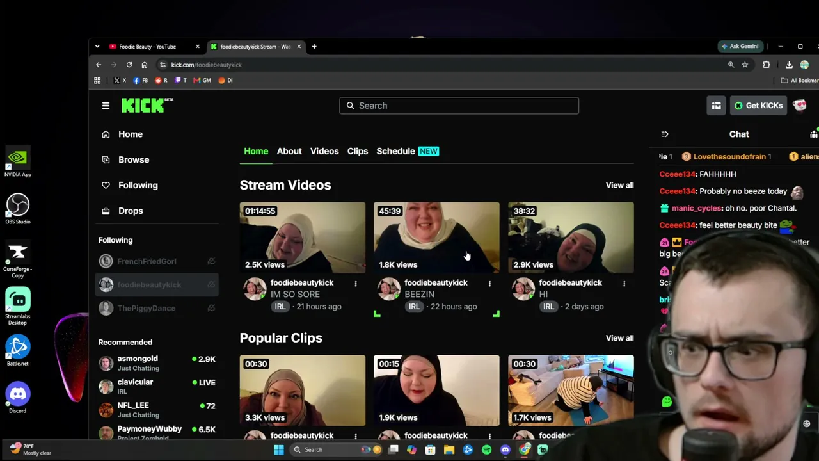Collapse the chat panel using the arrow icon

click(665, 134)
